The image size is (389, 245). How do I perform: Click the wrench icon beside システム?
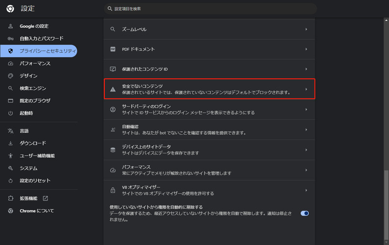(10, 168)
